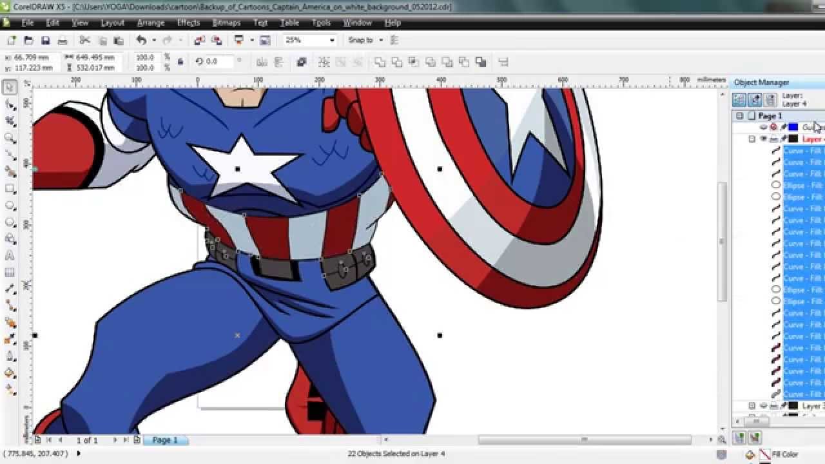The image size is (825, 464).
Task: Open the Tools menu
Action: (321, 23)
